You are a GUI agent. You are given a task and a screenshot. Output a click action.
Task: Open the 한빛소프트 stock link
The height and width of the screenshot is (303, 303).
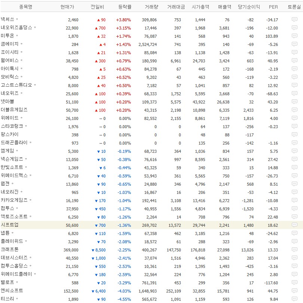tap(12, 167)
